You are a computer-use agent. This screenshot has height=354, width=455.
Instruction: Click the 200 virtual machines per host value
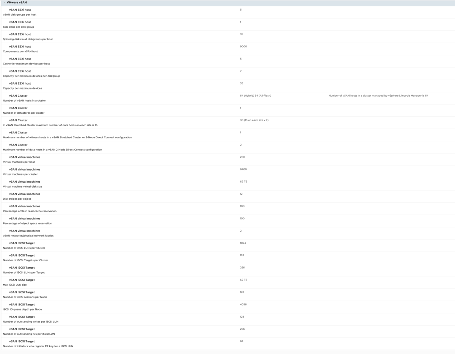242,157
